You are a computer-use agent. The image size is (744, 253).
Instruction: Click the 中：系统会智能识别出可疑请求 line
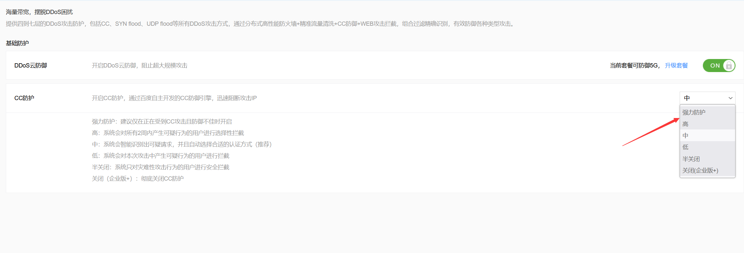[182, 144]
